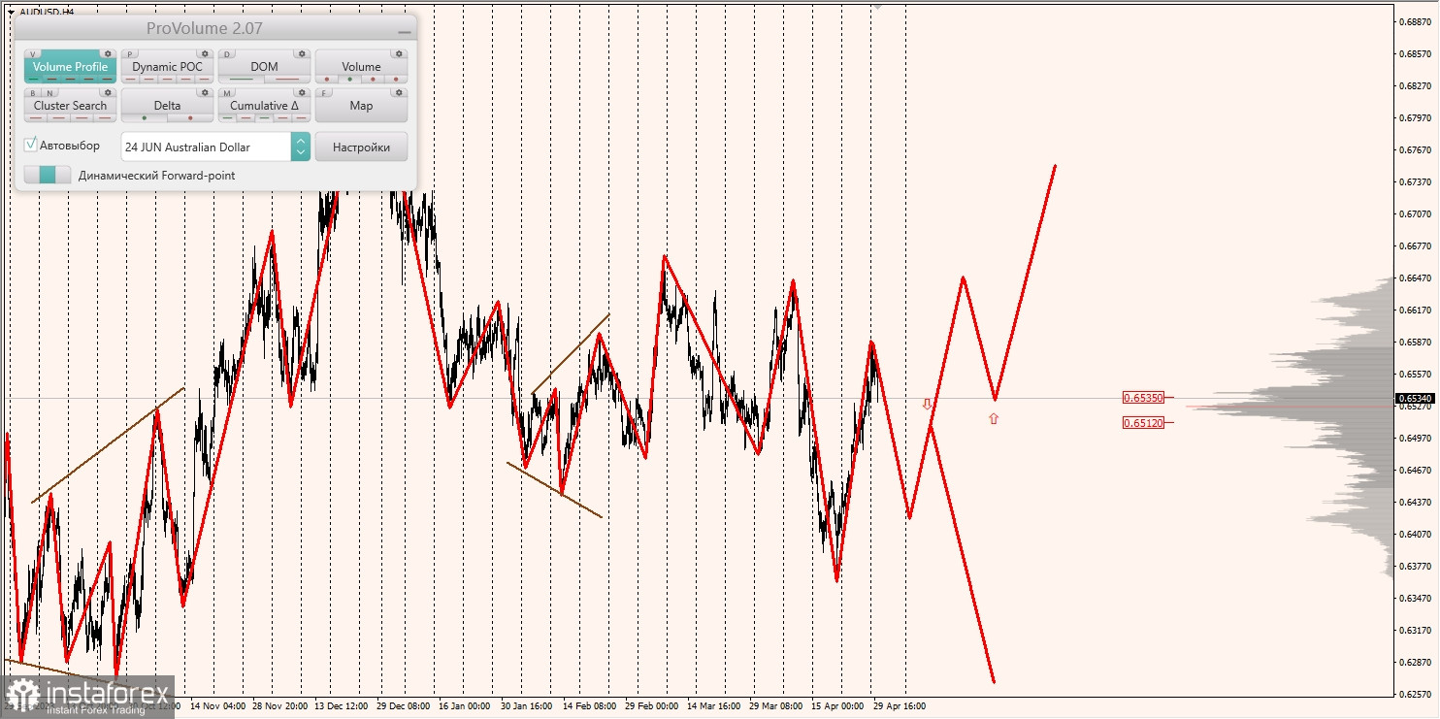
Task: Select green segment under Volume Profile
Action: [x=34, y=80]
